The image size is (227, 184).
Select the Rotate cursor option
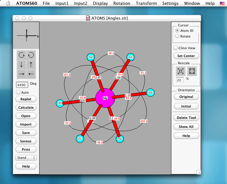(x=177, y=36)
